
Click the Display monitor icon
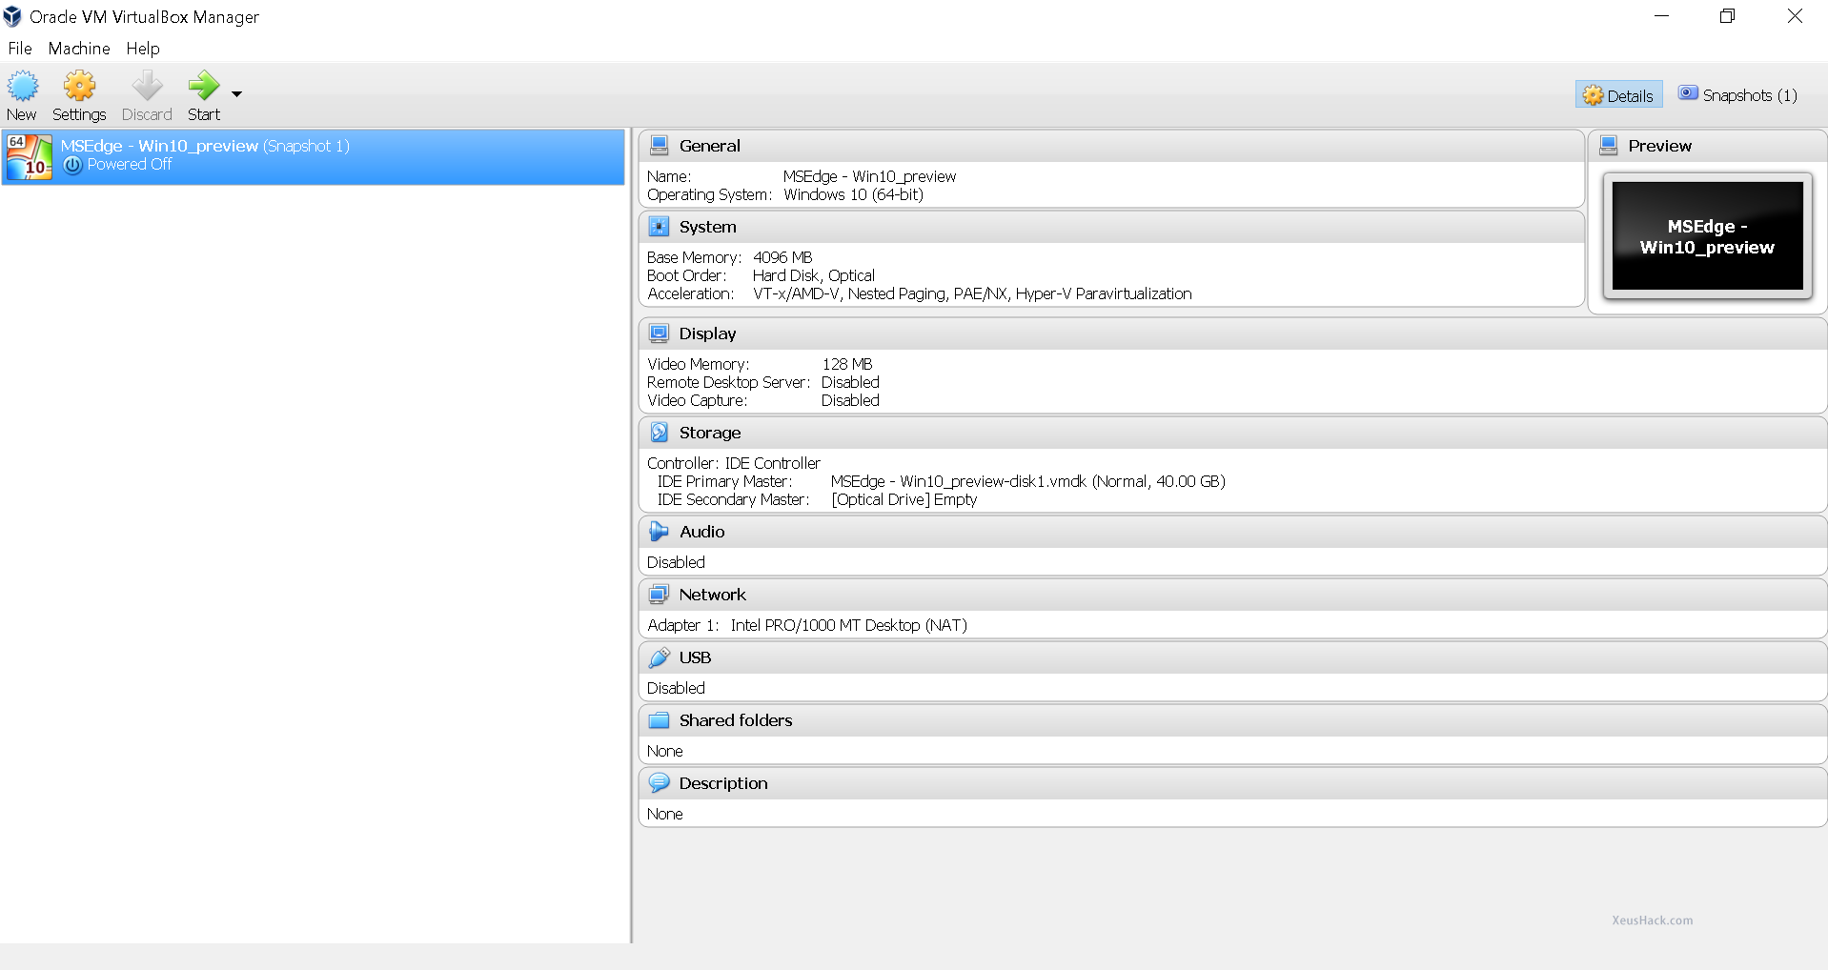coord(659,333)
